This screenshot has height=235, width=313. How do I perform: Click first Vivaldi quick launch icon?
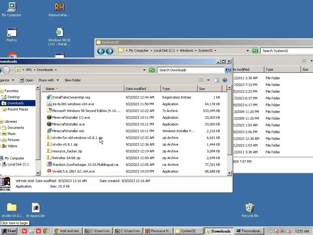tap(24, 231)
